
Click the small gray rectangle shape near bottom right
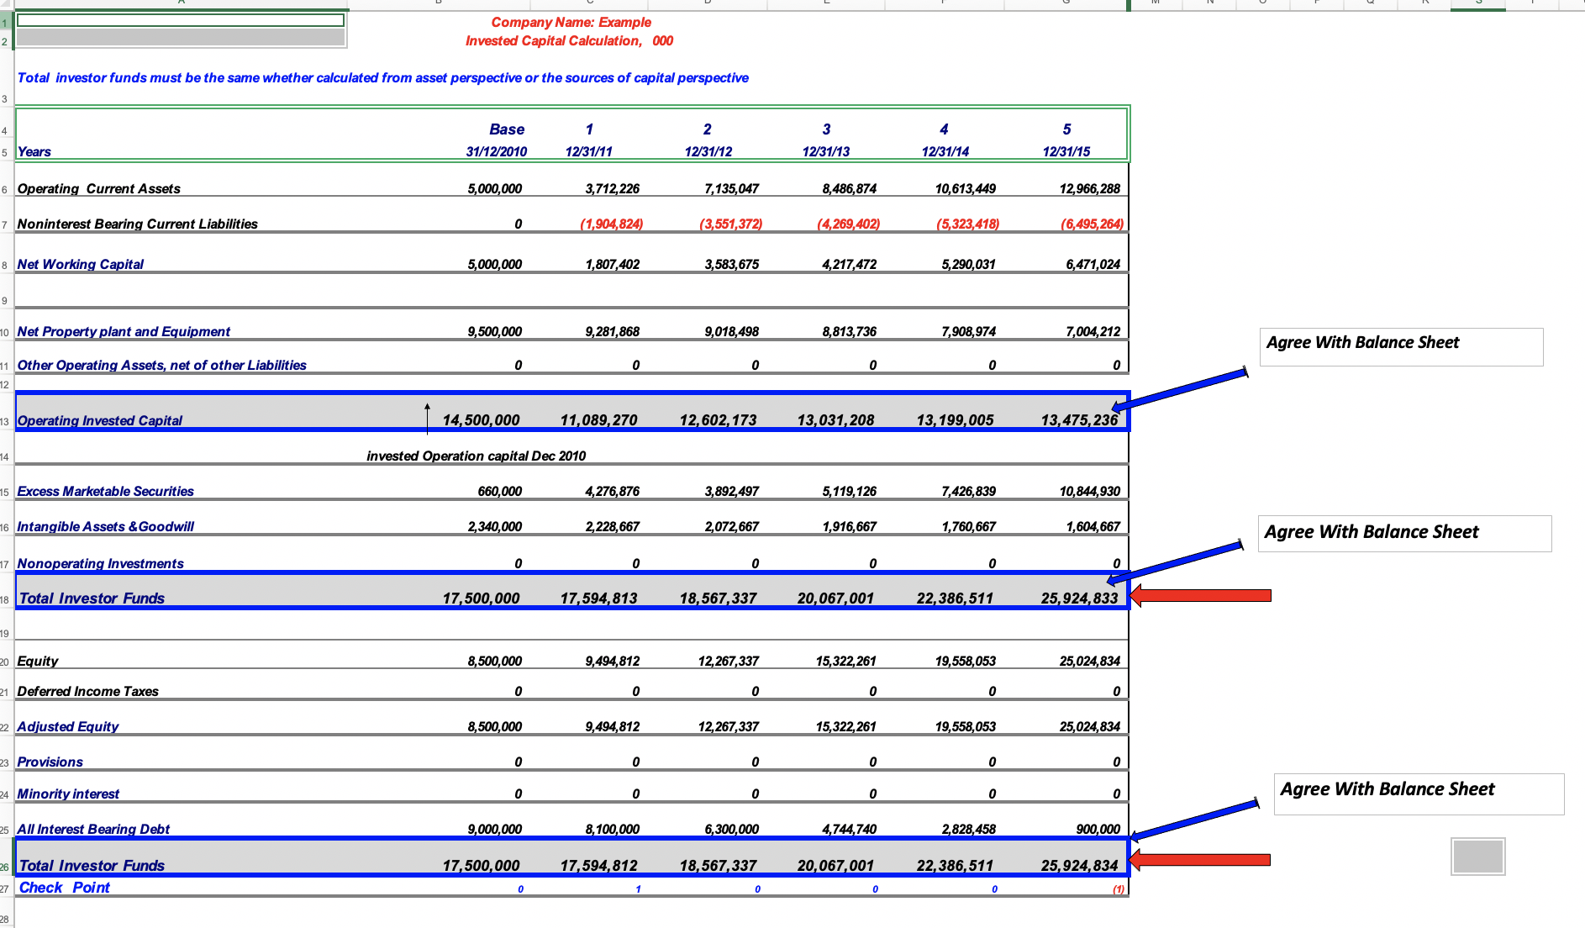pos(1477,855)
